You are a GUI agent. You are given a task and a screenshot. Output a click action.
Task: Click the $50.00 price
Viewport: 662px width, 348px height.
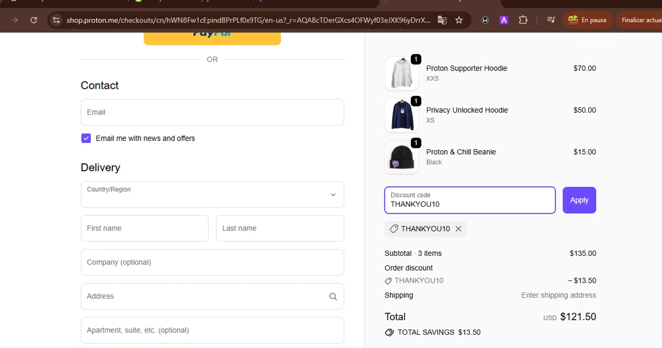585,110
